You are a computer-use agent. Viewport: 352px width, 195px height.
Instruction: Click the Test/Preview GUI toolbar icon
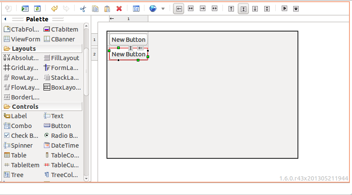pos(25,9)
